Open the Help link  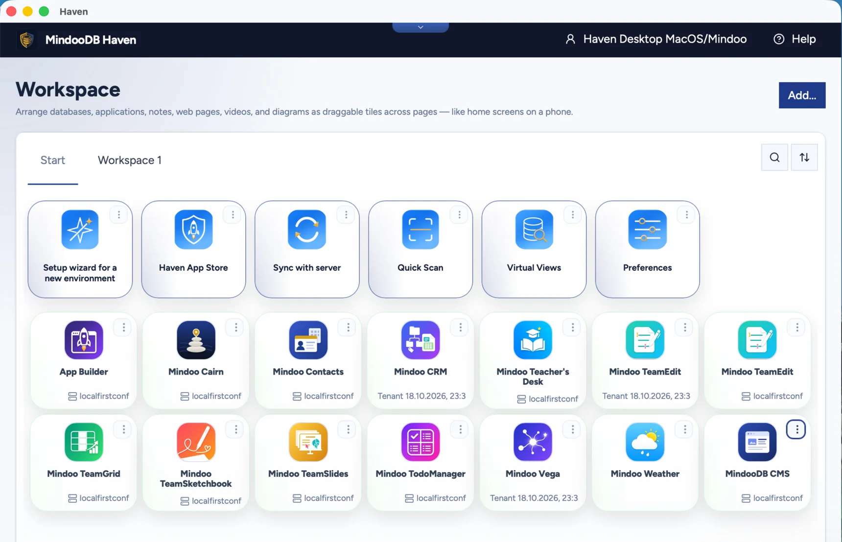795,39
